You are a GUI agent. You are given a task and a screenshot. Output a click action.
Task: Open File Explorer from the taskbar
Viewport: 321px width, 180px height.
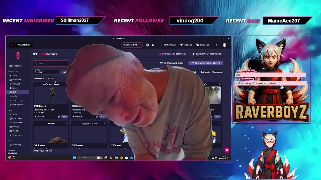click(x=116, y=158)
